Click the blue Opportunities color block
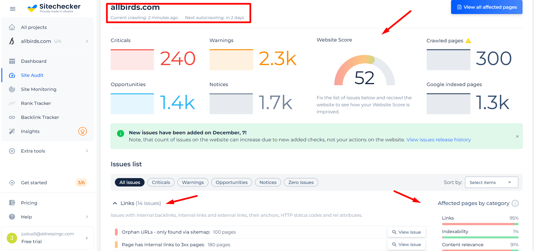The height and width of the screenshot is (251, 534). [x=132, y=104]
